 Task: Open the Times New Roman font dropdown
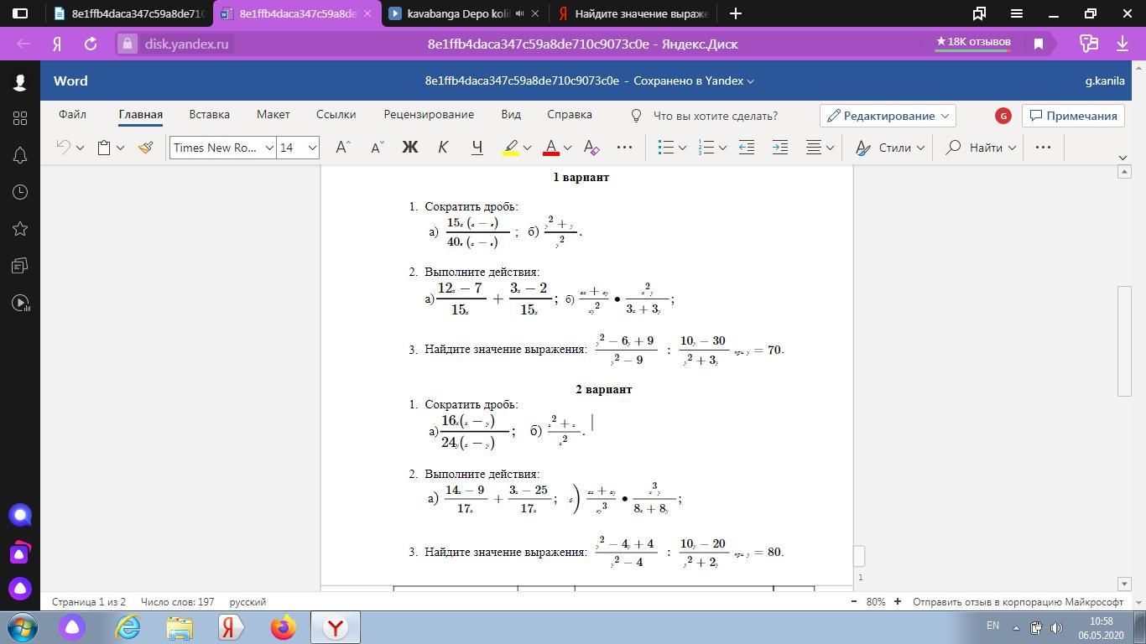click(x=269, y=148)
